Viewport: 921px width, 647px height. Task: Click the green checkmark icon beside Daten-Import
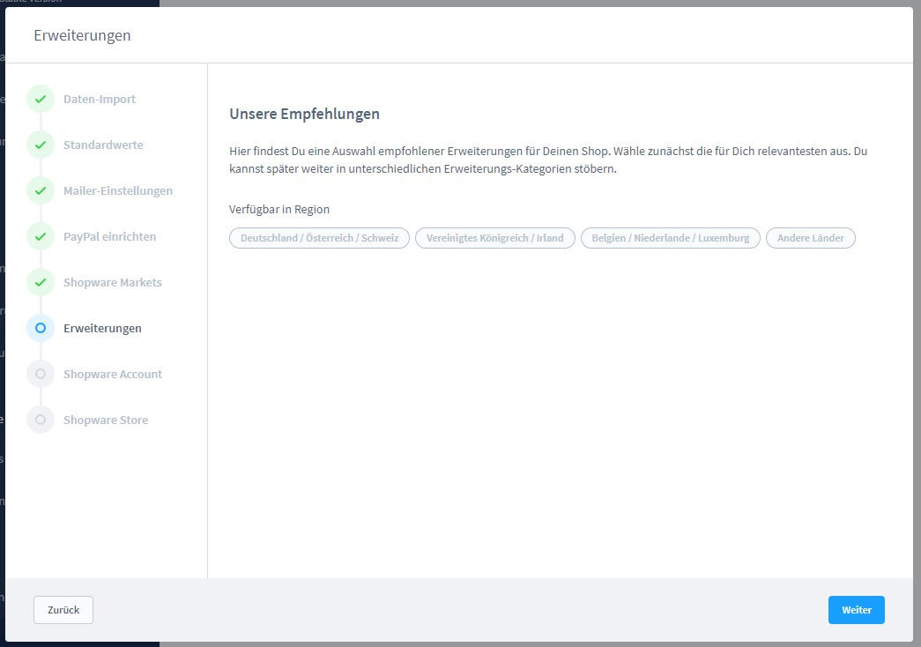[x=41, y=100]
